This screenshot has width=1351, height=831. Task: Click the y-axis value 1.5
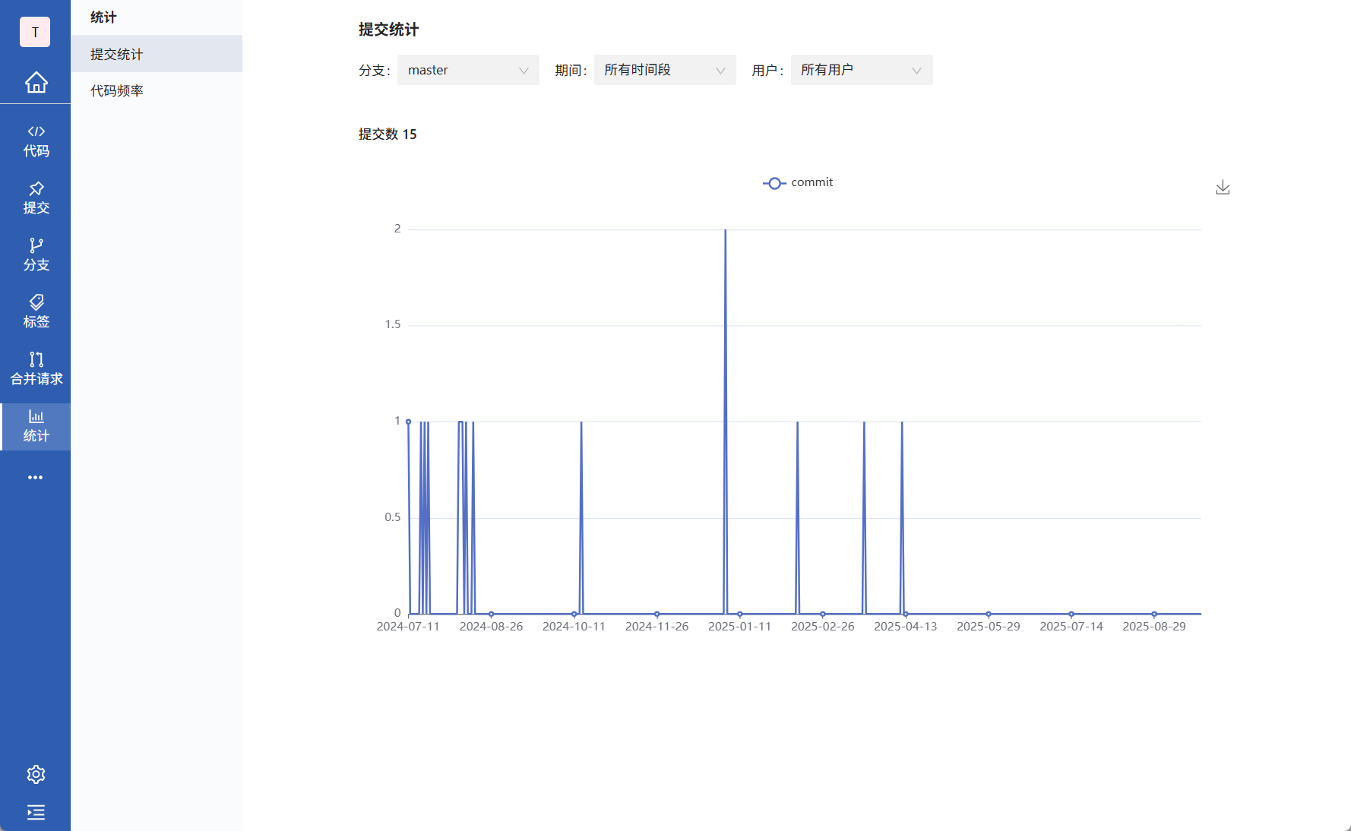pyautogui.click(x=392, y=324)
